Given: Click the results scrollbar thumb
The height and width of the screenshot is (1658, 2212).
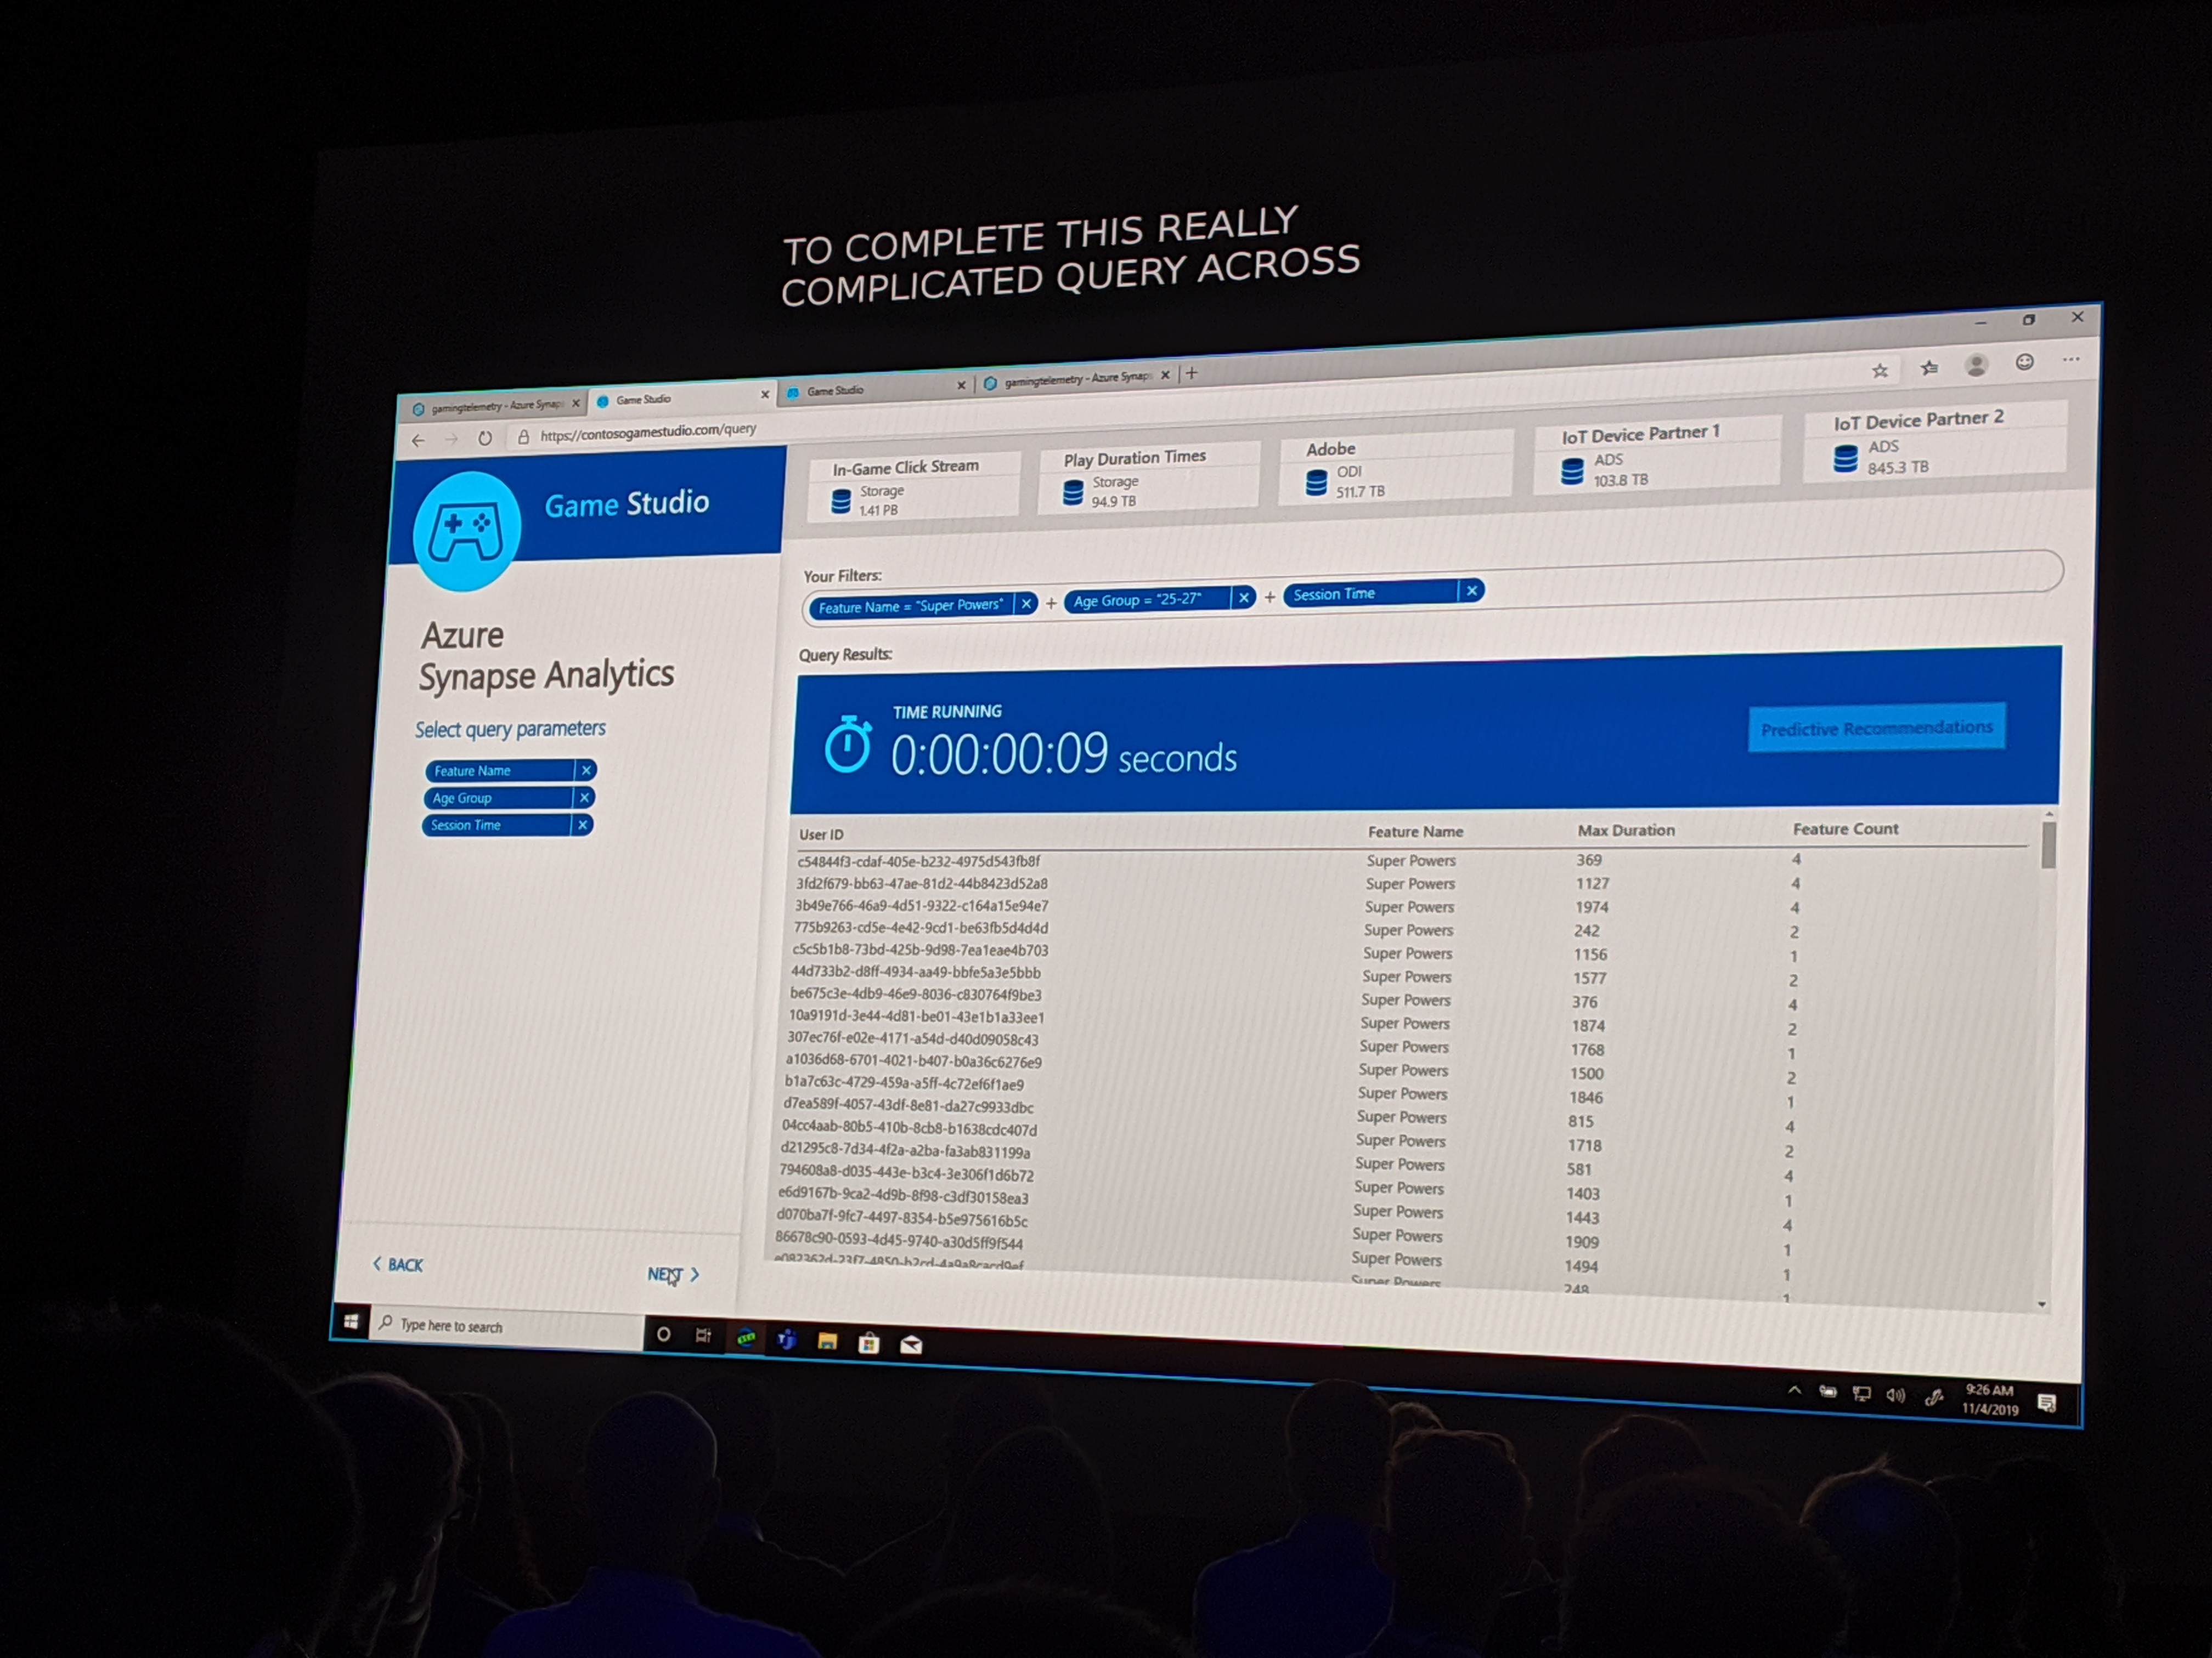Looking at the screenshot, I should click(2048, 845).
